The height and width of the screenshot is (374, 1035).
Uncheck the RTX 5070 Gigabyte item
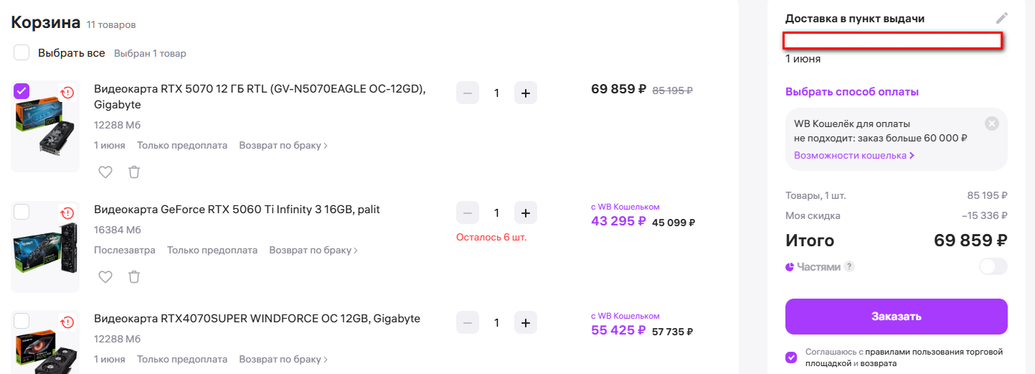click(22, 91)
